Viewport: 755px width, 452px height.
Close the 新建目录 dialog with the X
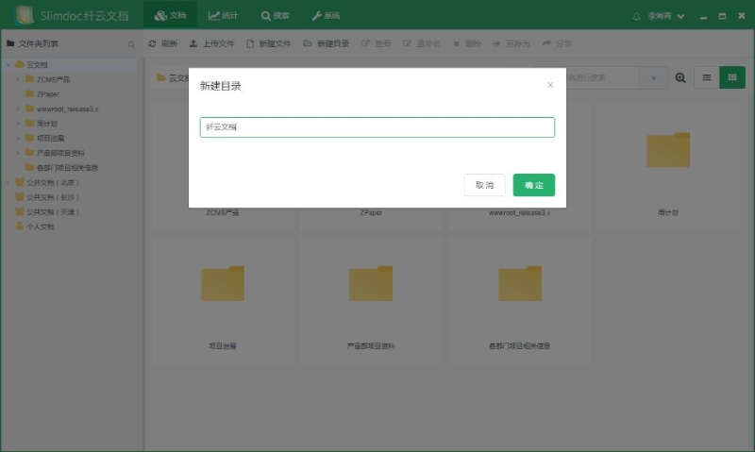(x=550, y=85)
